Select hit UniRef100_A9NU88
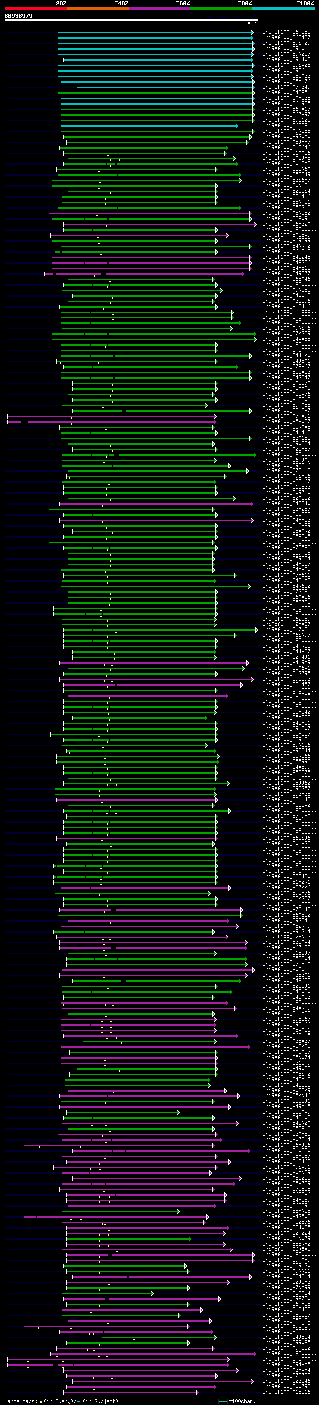This screenshot has width=319, height=1405. [286, 131]
